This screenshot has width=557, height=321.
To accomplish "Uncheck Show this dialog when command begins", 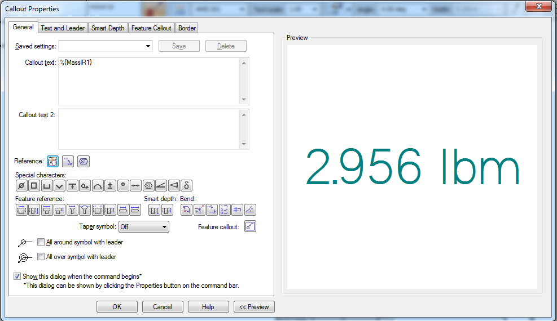I will click(17, 276).
